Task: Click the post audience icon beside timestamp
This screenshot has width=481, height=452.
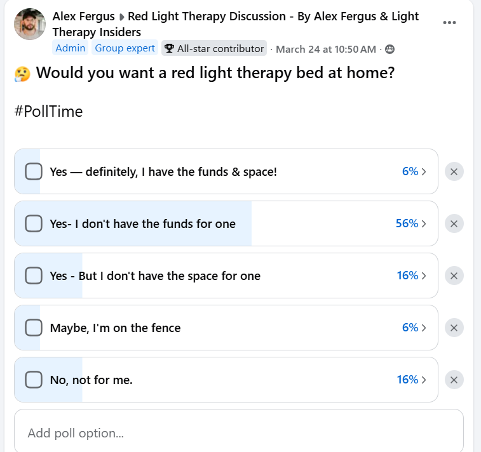Action: (390, 49)
